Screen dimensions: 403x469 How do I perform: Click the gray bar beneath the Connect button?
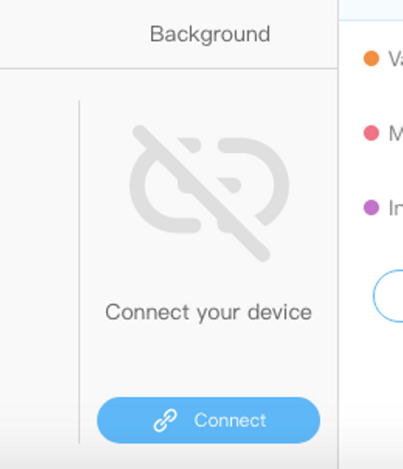point(169,458)
